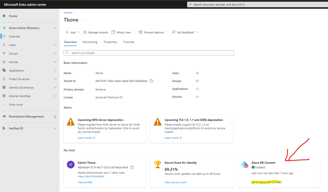The width and height of the screenshot is (328, 192).
Task: Click the MFA Server deprecation warning icon
Action: 71,122
